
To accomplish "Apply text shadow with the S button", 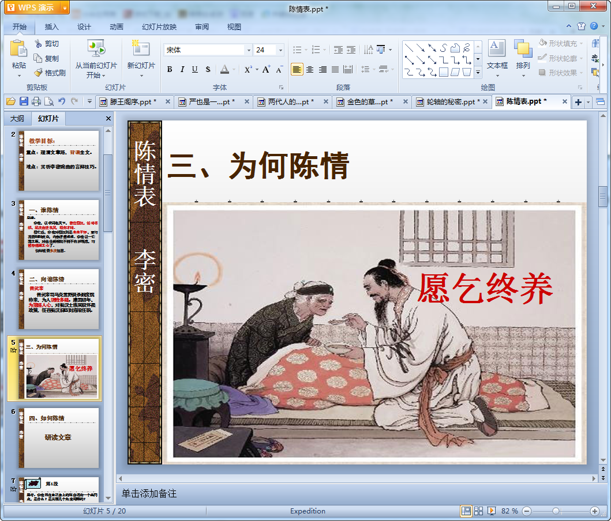I will [208, 69].
